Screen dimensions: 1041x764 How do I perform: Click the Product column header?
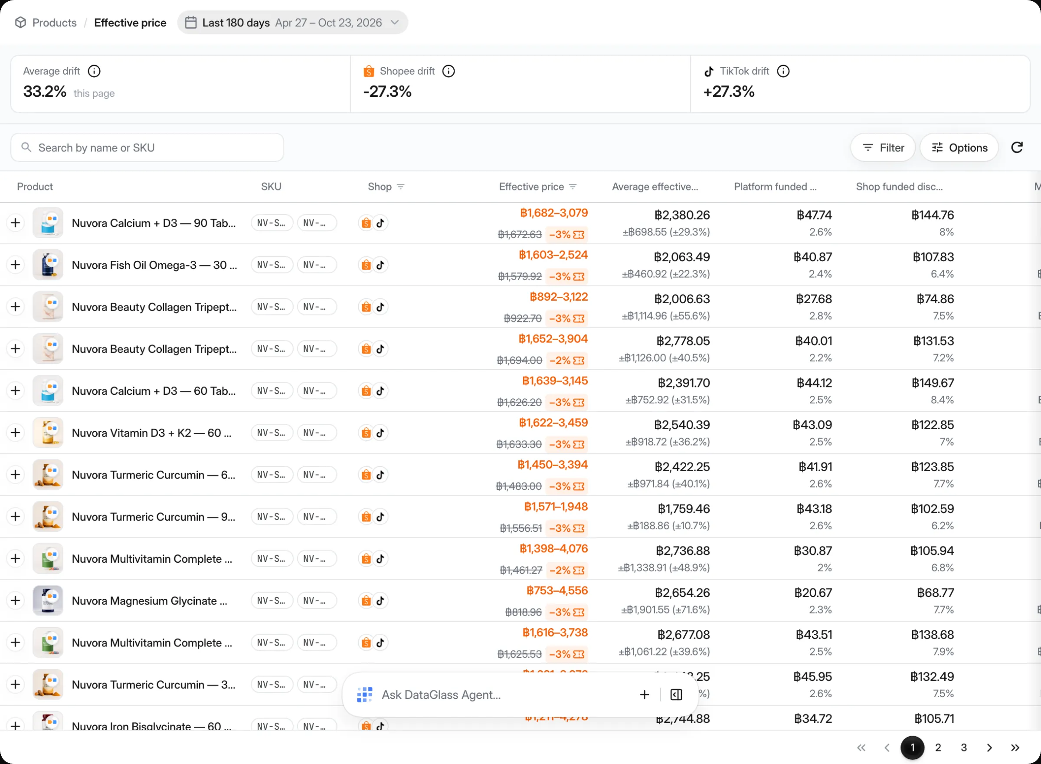[x=35, y=187]
